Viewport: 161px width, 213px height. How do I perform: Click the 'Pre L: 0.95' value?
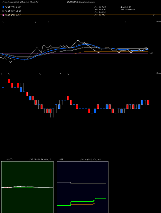pos(100,12)
